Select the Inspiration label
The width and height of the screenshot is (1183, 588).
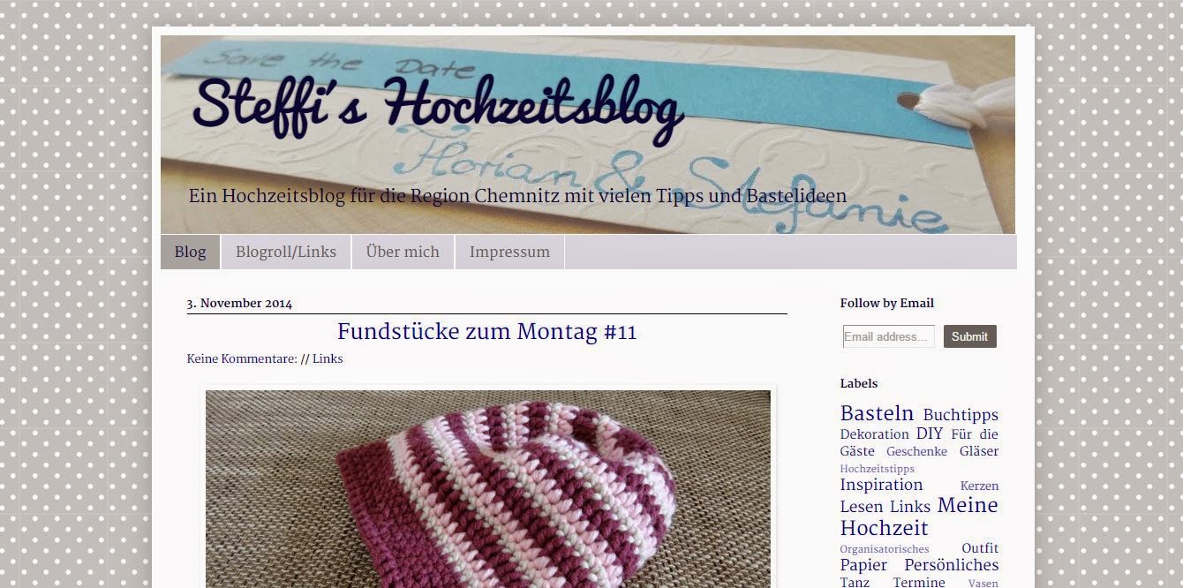[881, 485]
